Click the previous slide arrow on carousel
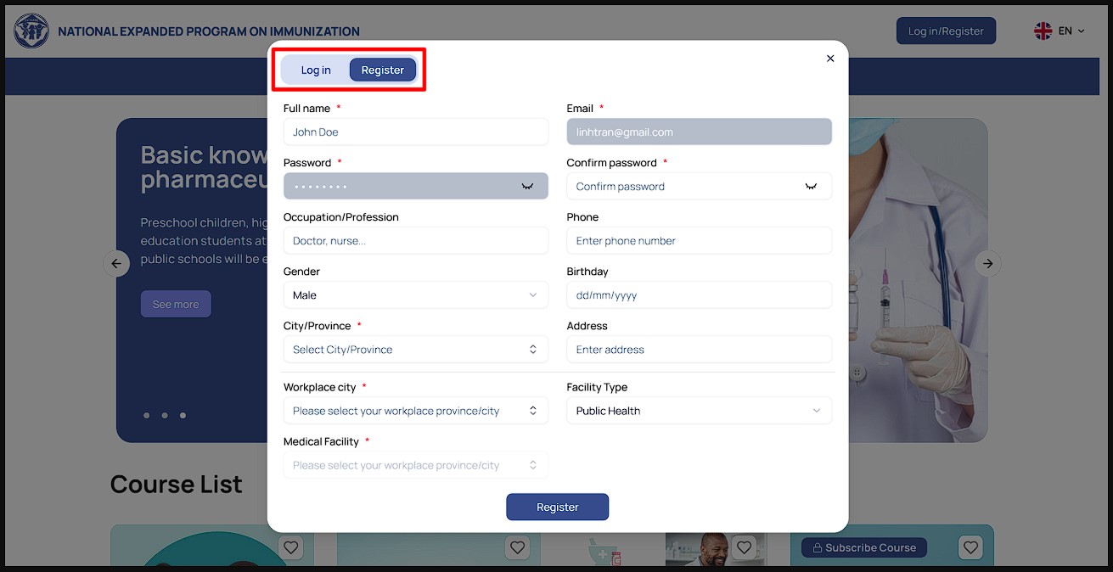 point(116,264)
